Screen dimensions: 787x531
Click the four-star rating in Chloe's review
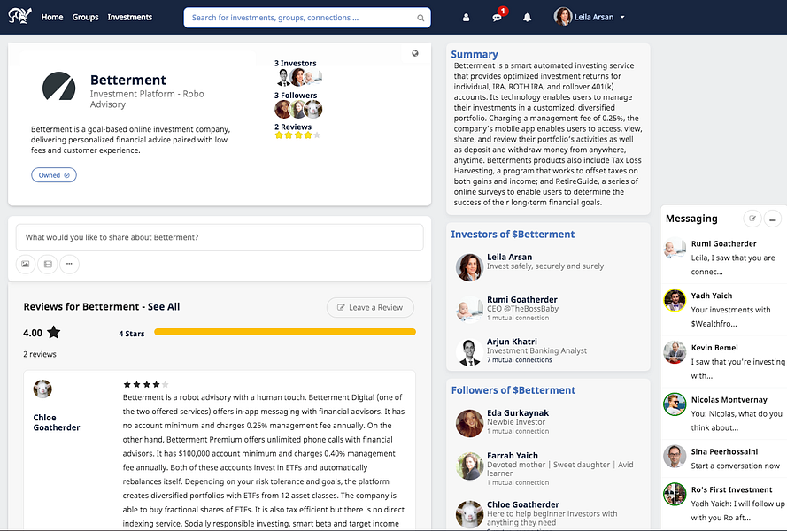click(145, 384)
